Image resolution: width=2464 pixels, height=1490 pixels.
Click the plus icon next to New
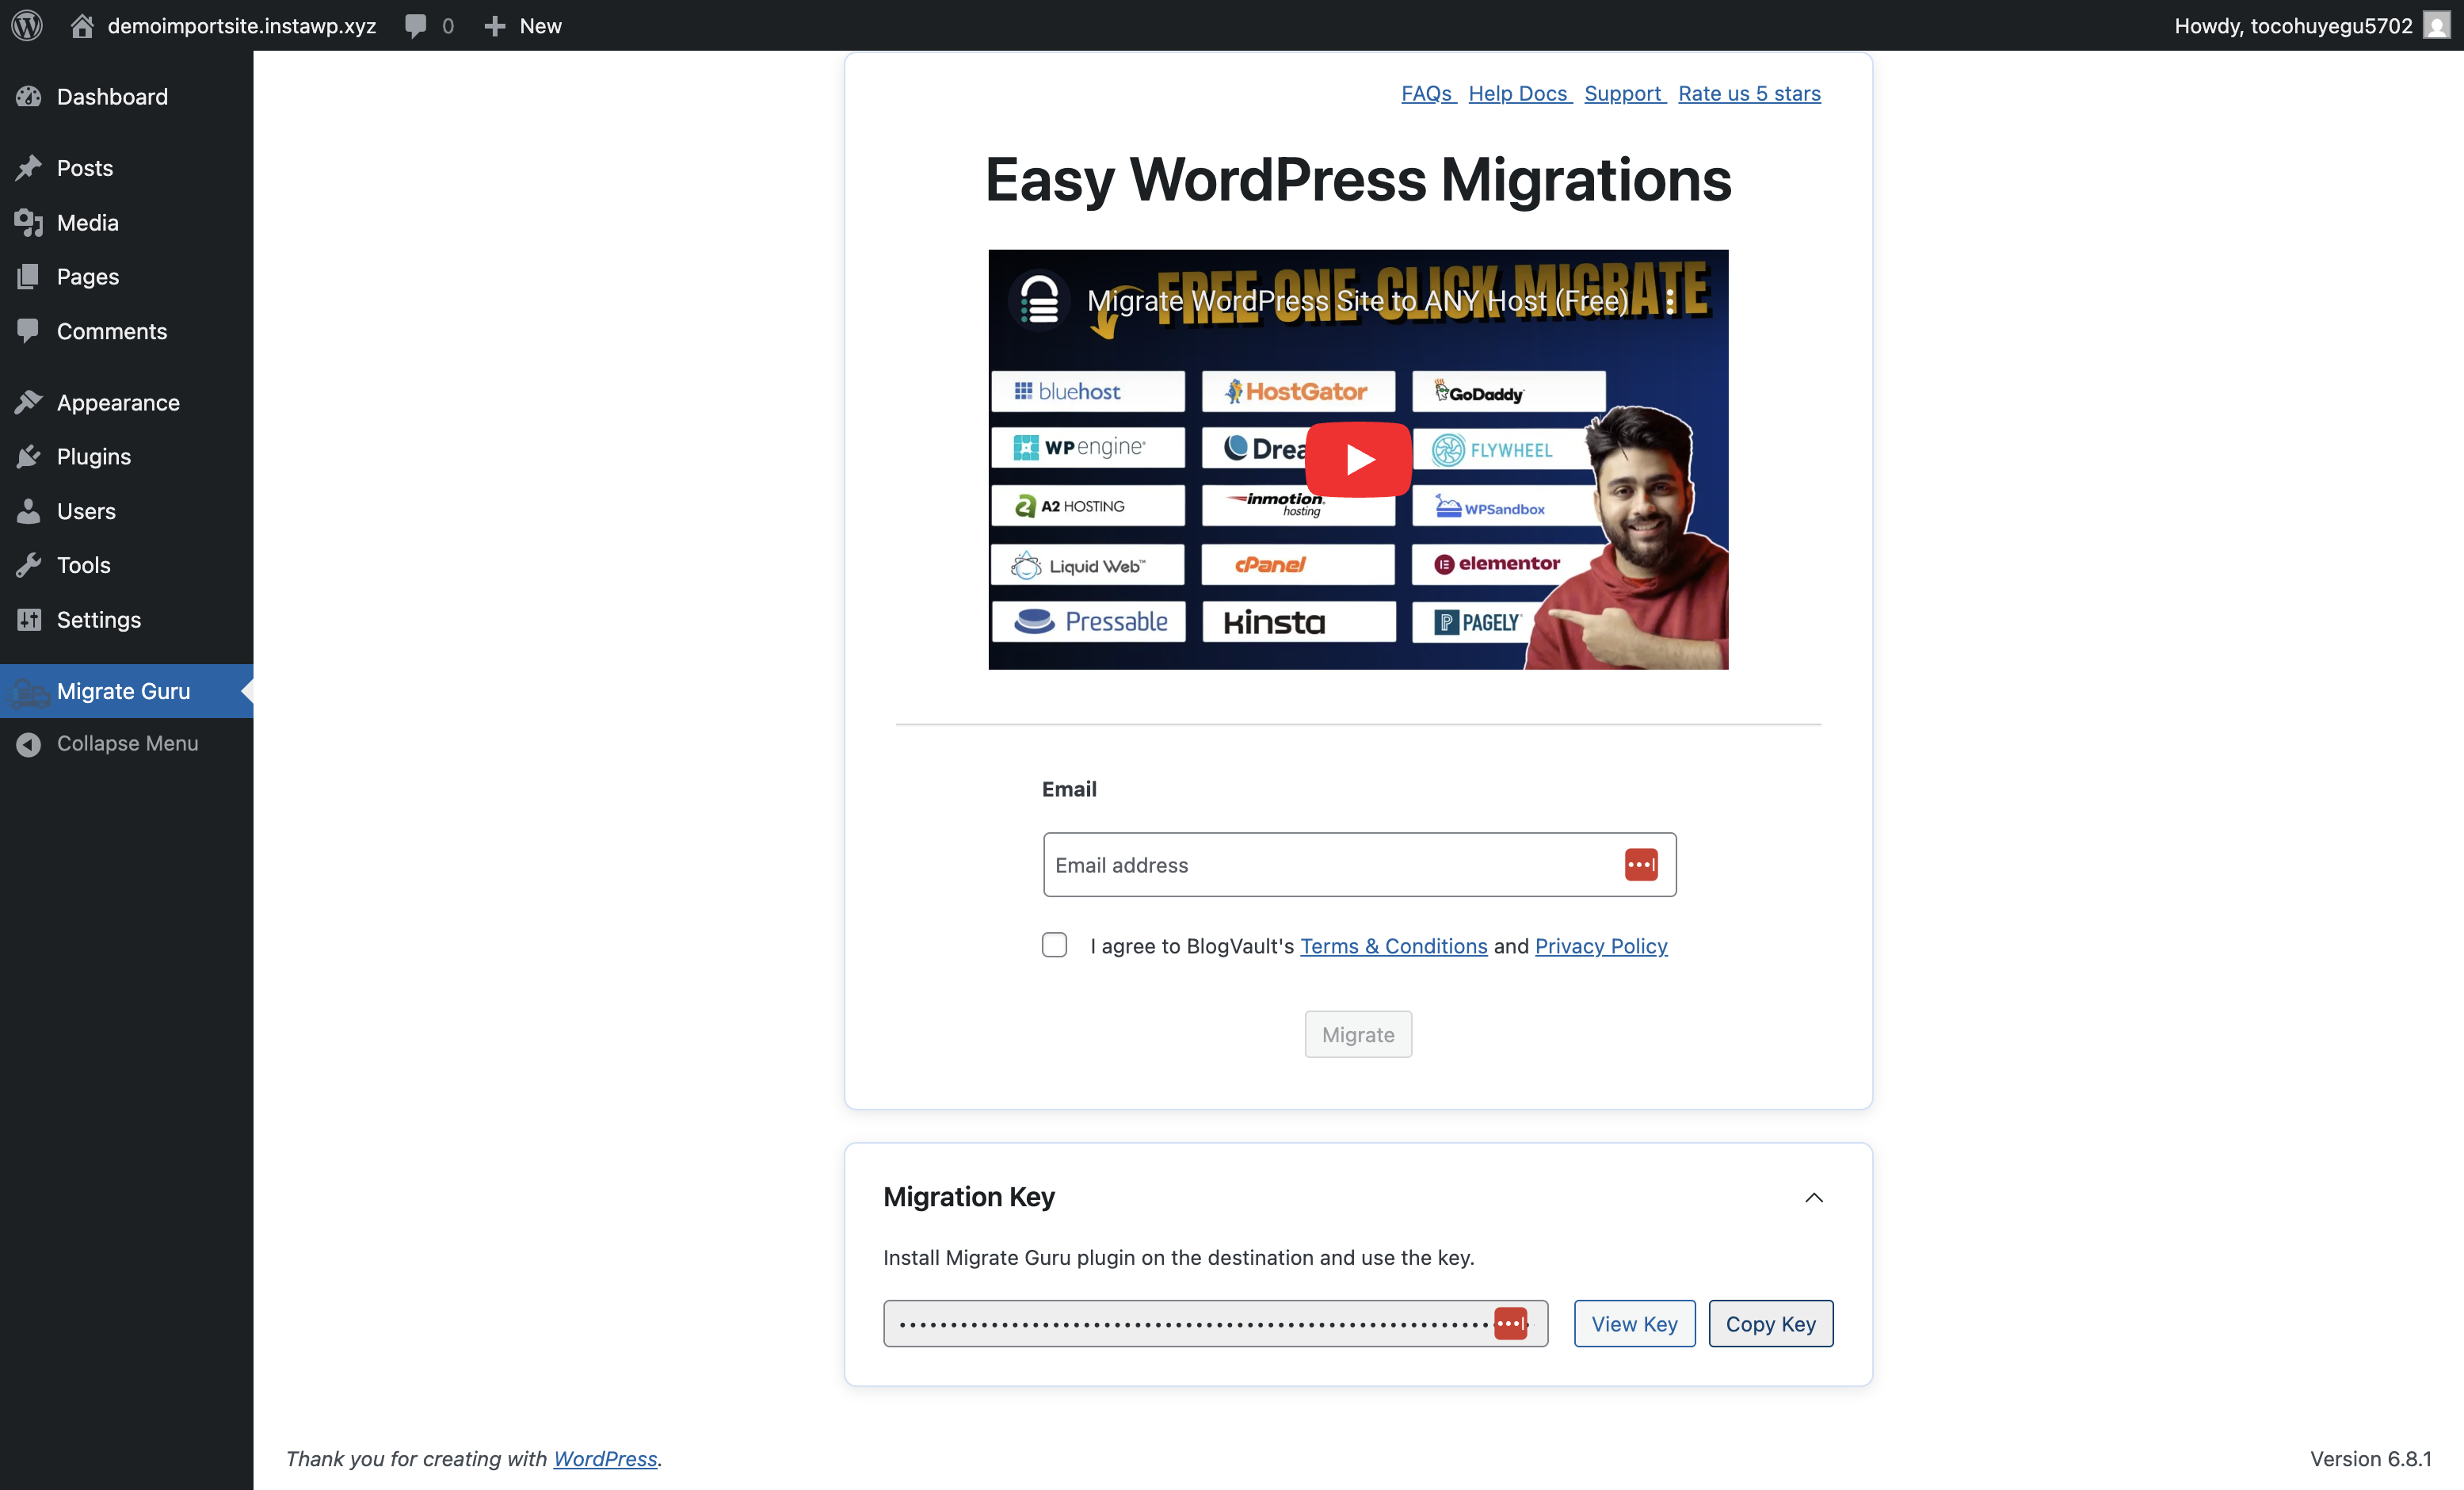click(x=494, y=26)
